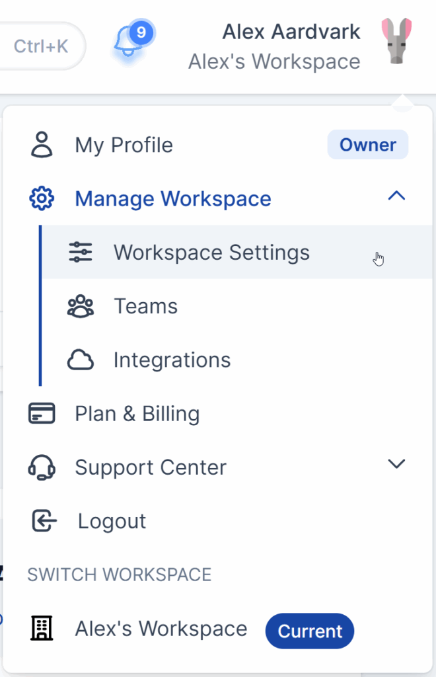Expand the Support Center section

(396, 464)
